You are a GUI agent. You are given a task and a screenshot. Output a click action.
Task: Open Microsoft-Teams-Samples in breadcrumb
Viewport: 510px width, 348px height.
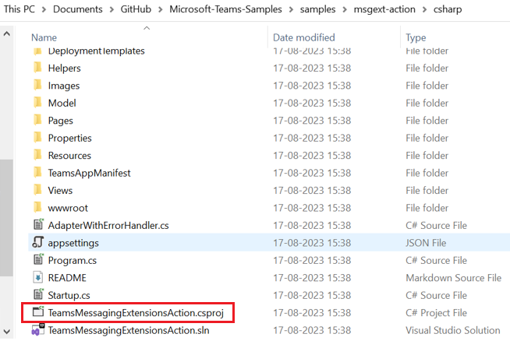225,9
